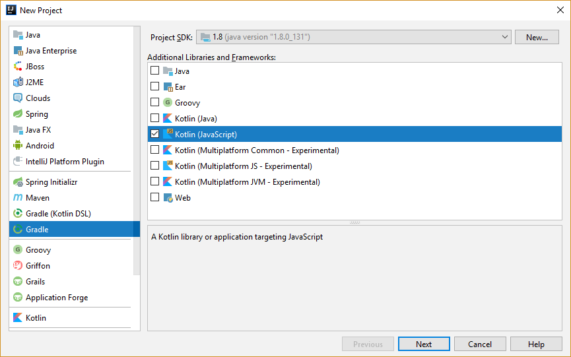Select the Griffon icon

pyautogui.click(x=18, y=266)
